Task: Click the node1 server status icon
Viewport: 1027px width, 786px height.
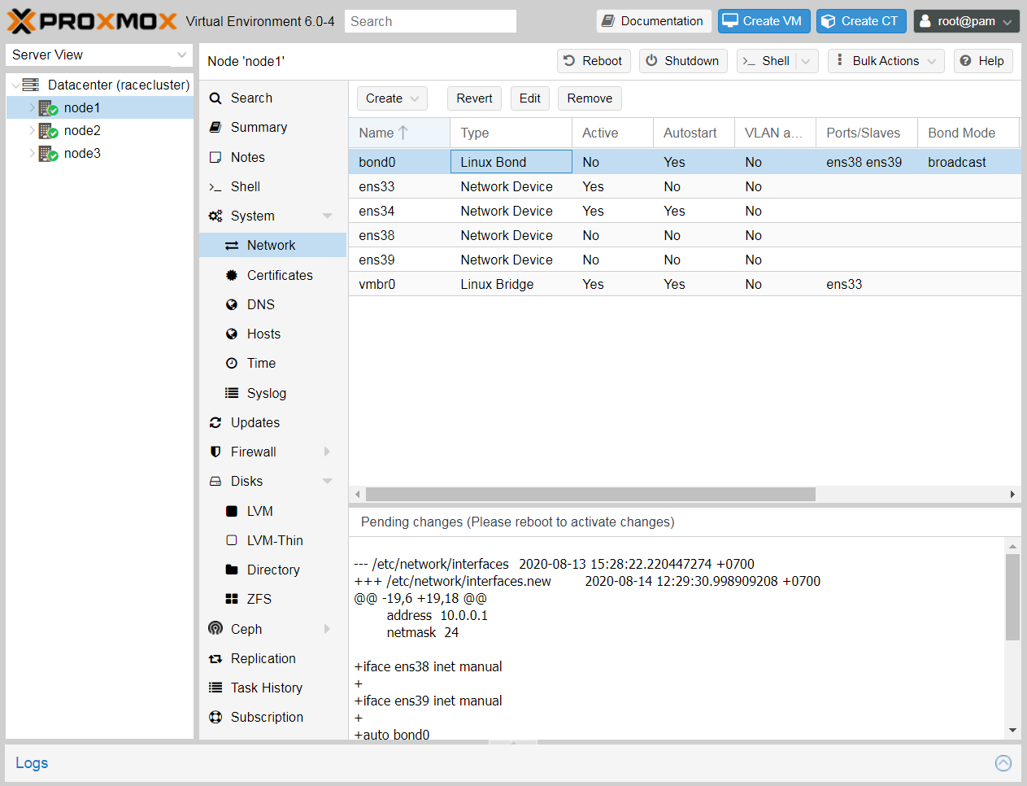Action: tap(48, 107)
